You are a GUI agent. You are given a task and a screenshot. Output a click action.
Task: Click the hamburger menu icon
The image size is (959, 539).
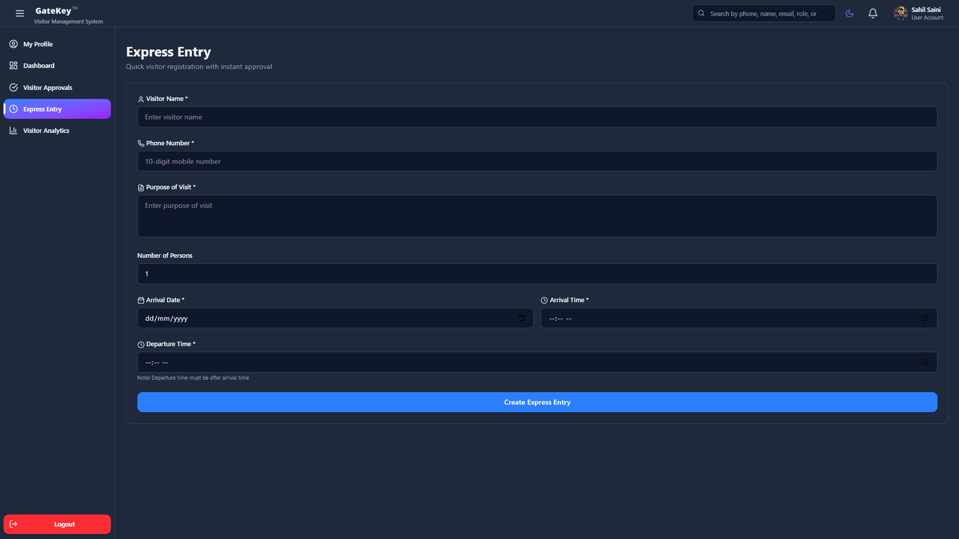pos(19,13)
